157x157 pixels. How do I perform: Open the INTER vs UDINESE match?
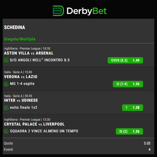tap(21, 100)
